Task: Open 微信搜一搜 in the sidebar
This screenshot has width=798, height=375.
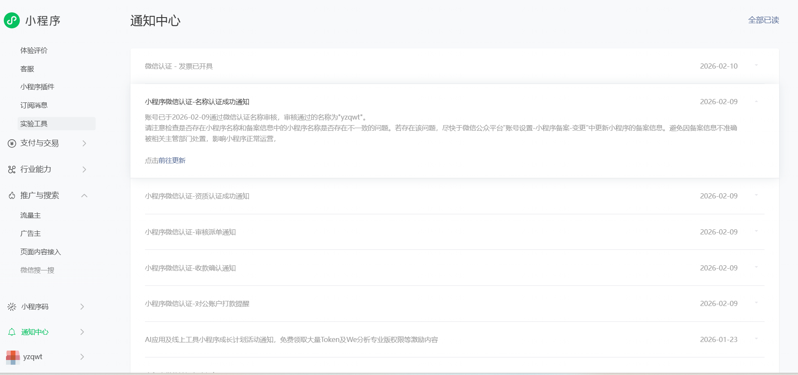Action: pos(37,270)
